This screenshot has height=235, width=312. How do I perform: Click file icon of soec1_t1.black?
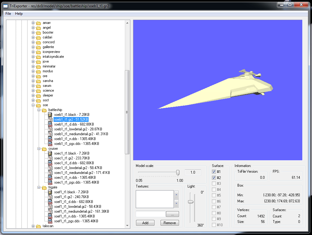(x=50, y=153)
